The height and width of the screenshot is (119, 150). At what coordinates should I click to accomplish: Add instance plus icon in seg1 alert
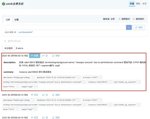coord(110,105)
